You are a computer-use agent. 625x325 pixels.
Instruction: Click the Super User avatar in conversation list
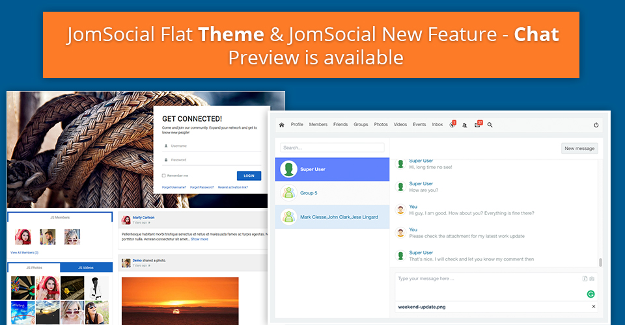point(288,169)
